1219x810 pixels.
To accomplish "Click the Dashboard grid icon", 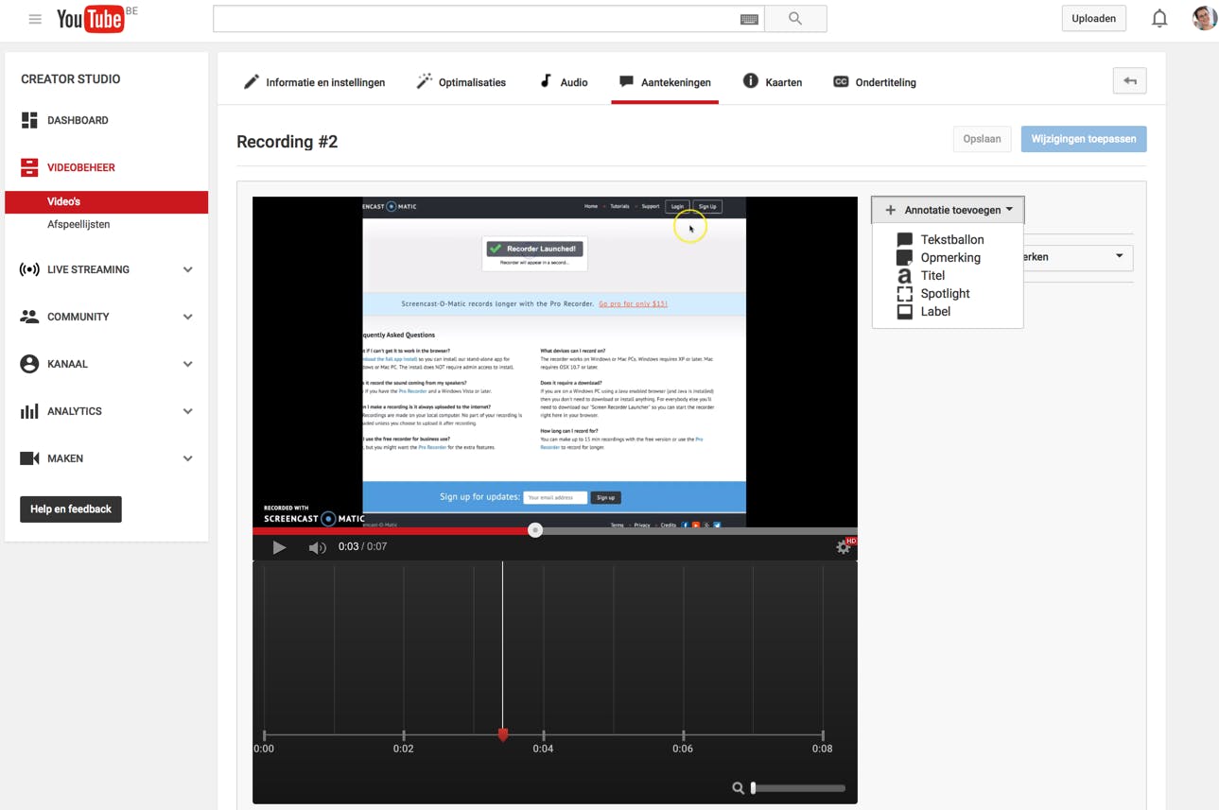I will point(29,120).
